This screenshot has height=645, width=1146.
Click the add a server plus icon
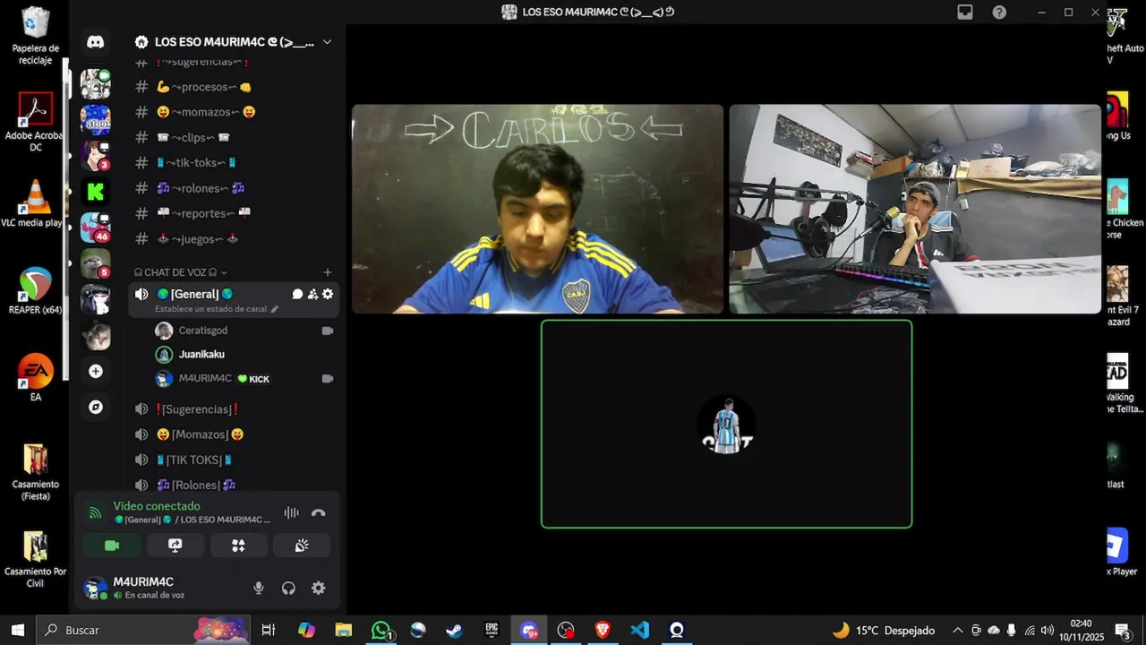[x=96, y=371]
